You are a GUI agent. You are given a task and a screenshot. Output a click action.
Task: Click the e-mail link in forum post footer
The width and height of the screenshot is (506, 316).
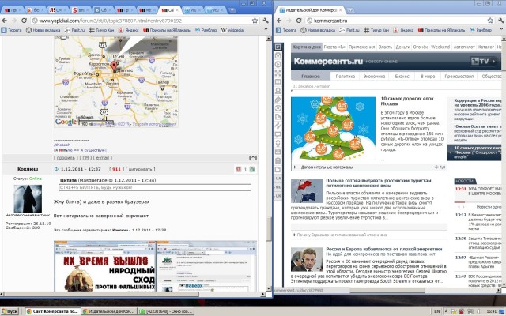click(103, 158)
